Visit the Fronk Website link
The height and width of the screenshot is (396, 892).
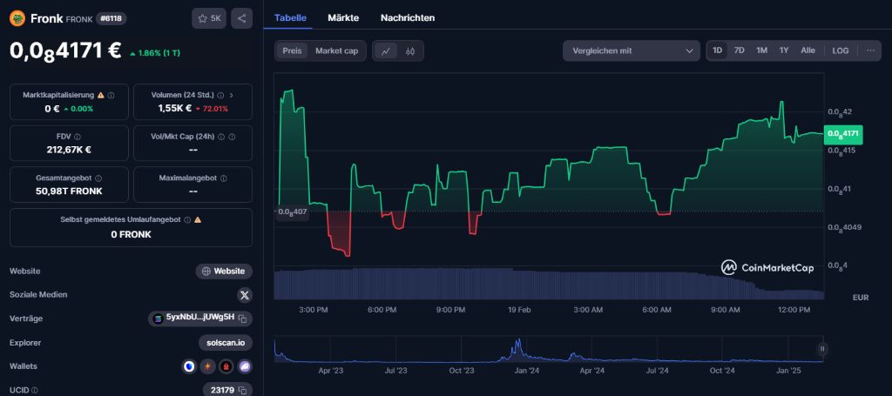[224, 271]
